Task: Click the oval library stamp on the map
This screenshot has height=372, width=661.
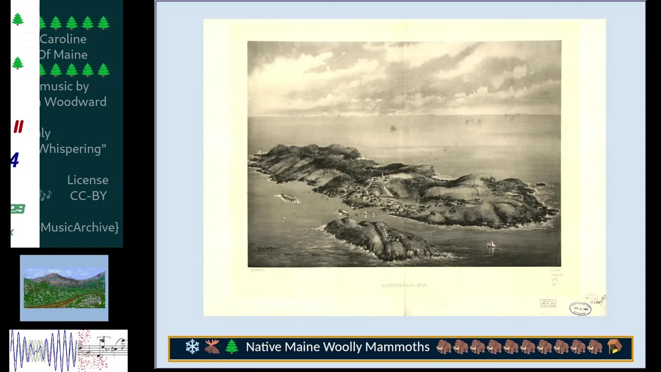Action: coord(580,308)
